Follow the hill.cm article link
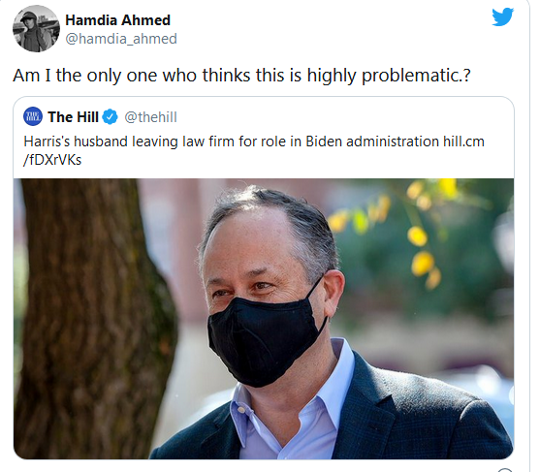The height and width of the screenshot is (472, 540). click(463, 142)
